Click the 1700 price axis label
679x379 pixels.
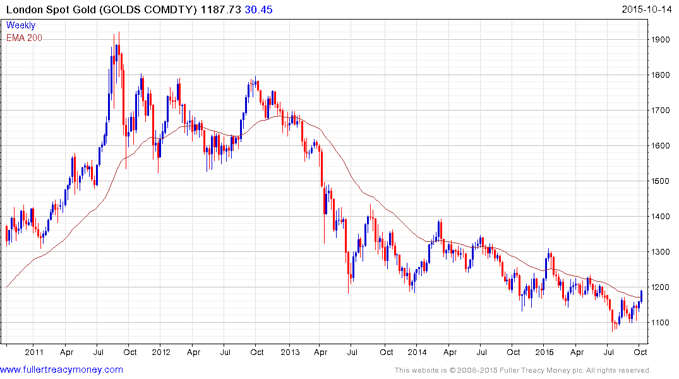coord(661,111)
